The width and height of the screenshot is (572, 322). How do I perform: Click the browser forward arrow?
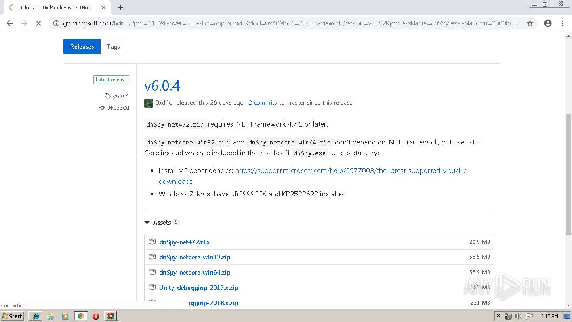pyautogui.click(x=24, y=23)
